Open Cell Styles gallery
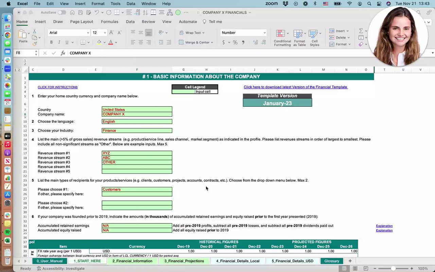Screen dimensions: 435x272 [314, 38]
